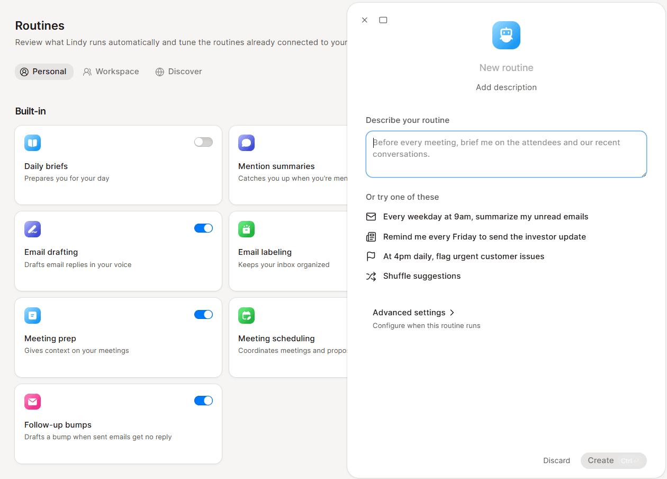Viewport: 667px width, 479px height.
Task: Click the Meeting prep blue icon
Action: click(32, 316)
